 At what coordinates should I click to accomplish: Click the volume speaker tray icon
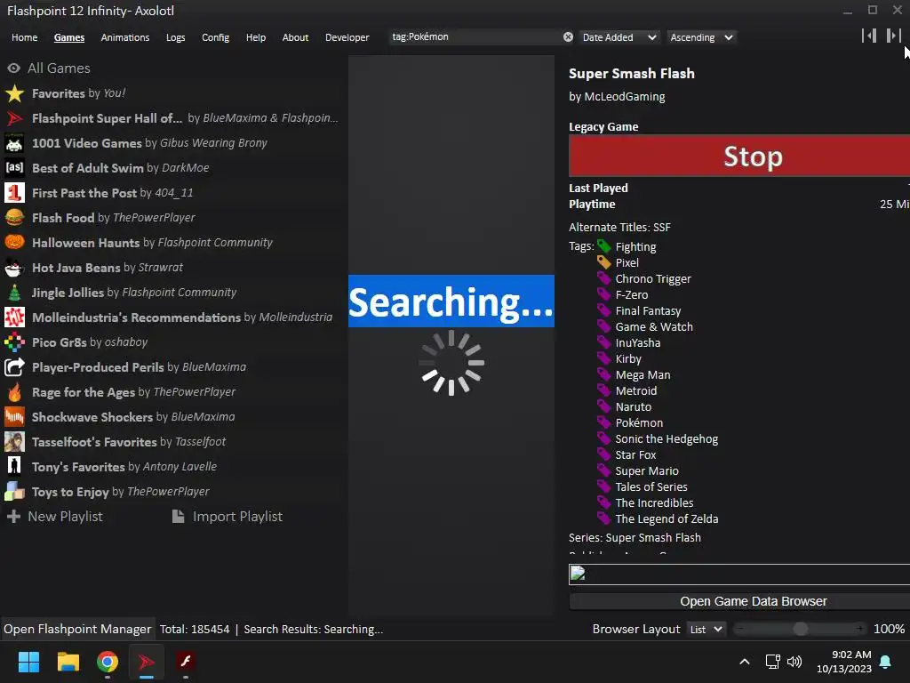point(794,662)
